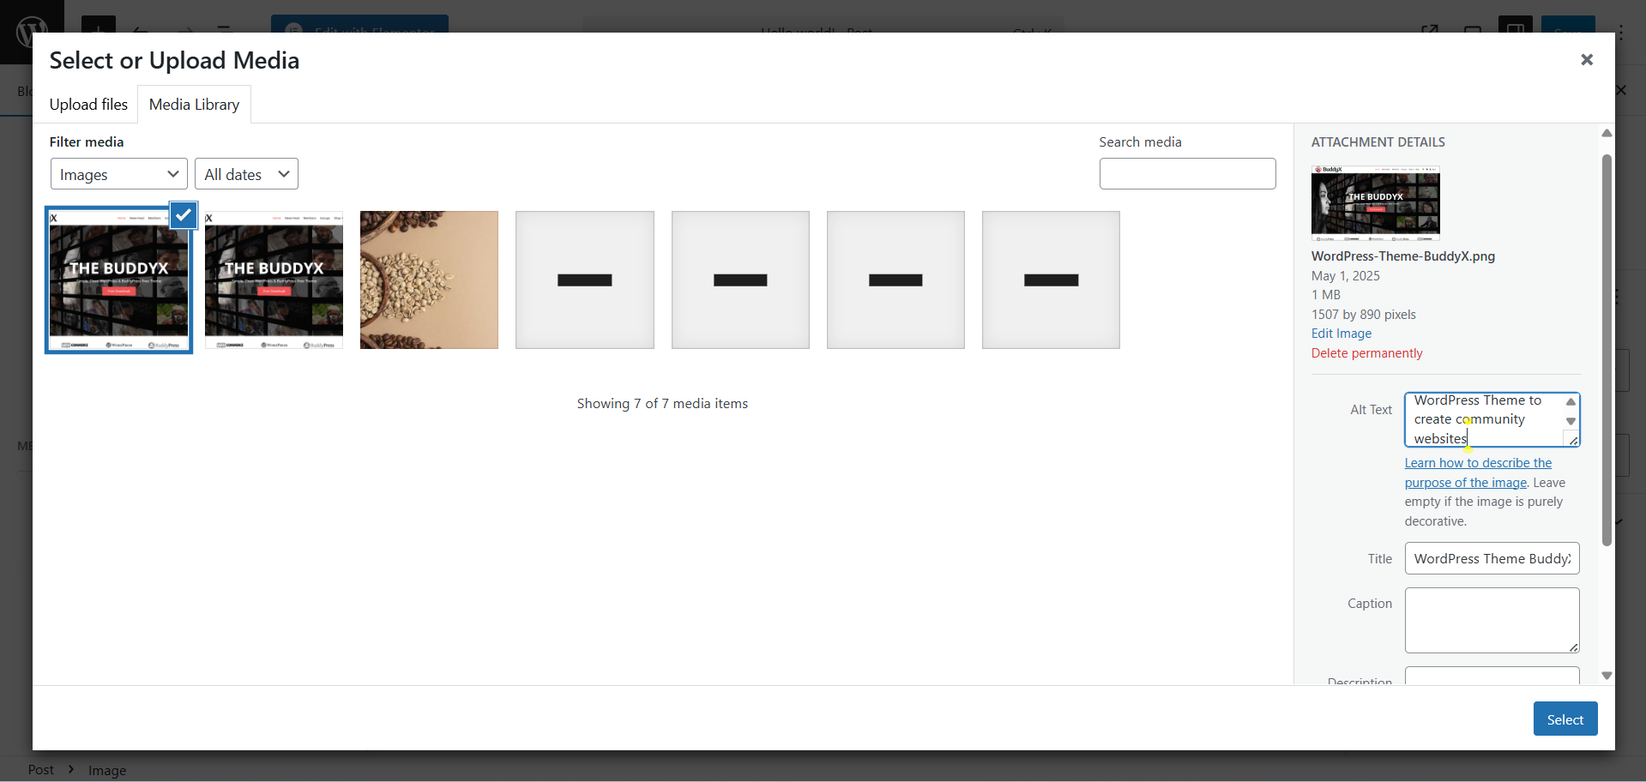The image size is (1646, 782).
Task: Open the Images media type filter dropdown
Action: click(x=119, y=174)
